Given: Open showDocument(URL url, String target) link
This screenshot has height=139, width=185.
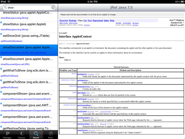Looking at the screenshot, I should pos(84,124).
